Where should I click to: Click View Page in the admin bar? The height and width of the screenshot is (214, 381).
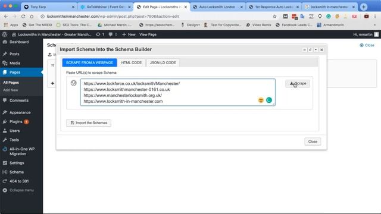pyautogui.click(x=148, y=34)
